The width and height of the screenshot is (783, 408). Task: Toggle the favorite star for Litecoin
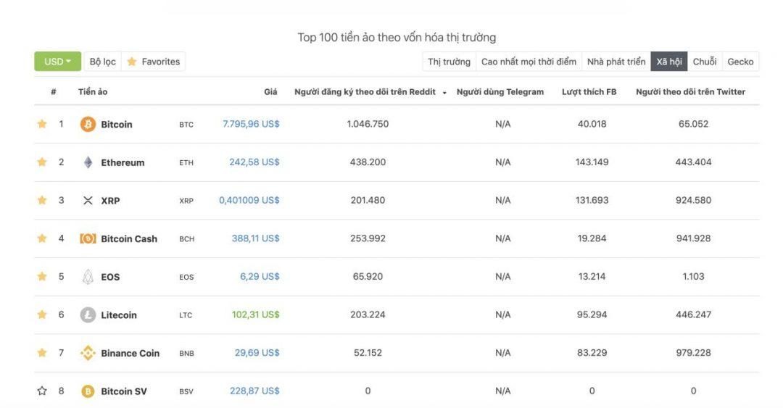[x=42, y=314]
